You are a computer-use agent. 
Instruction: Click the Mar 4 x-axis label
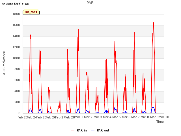[x=107, y=117]
